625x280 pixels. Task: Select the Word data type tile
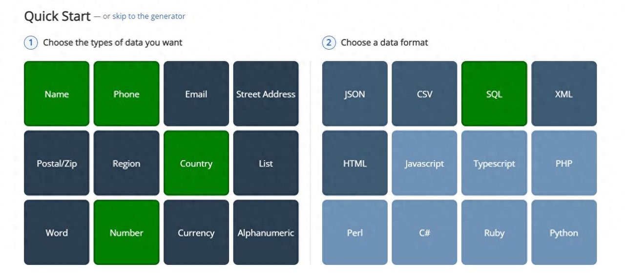(57, 232)
